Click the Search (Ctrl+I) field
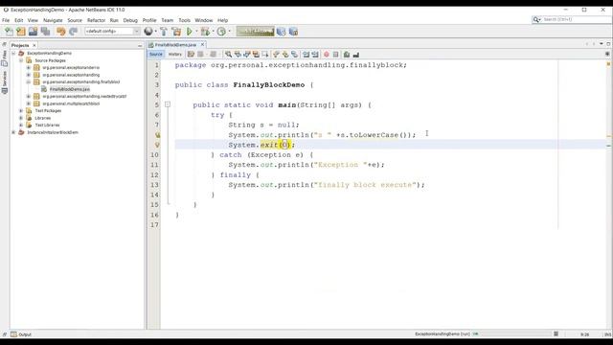 [x=572, y=19]
